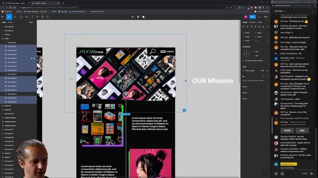The image size is (318, 178).
Task: Toggle constrain proportions link icon
Action: pyautogui.click(x=267, y=37)
